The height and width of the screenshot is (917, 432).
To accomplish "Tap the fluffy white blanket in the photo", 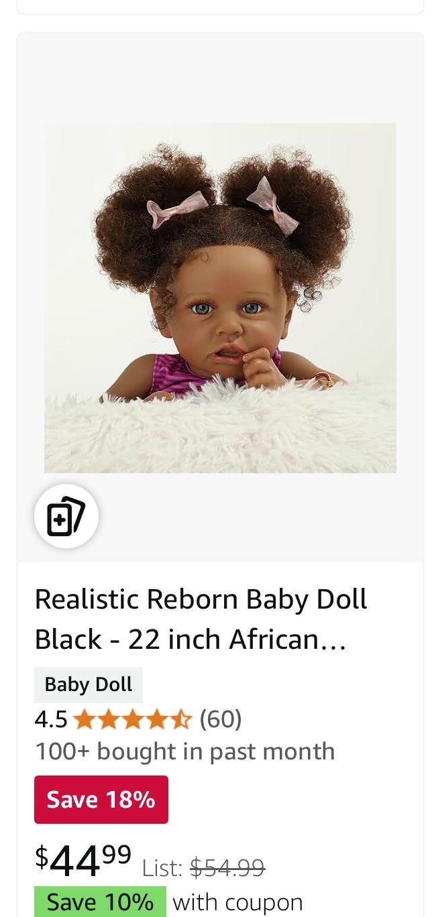I will tap(220, 428).
